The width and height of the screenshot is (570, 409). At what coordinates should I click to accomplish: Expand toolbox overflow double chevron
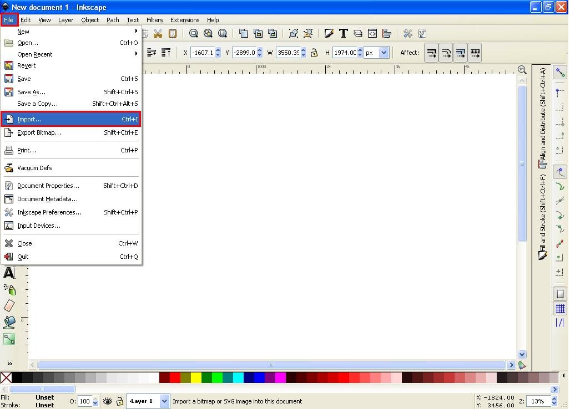(9, 364)
